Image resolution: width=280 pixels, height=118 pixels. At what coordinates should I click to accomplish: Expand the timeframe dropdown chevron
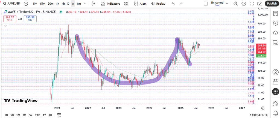tap(85, 4)
